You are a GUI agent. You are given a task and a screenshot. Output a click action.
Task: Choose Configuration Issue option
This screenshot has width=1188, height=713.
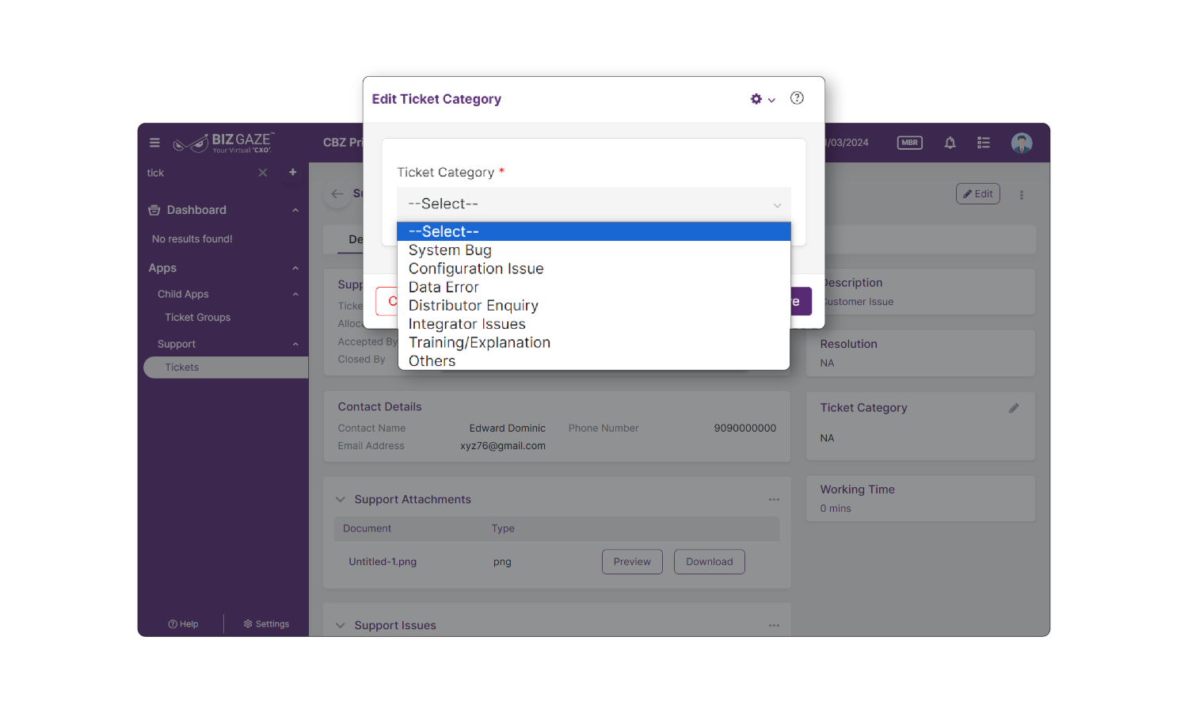[x=476, y=269]
